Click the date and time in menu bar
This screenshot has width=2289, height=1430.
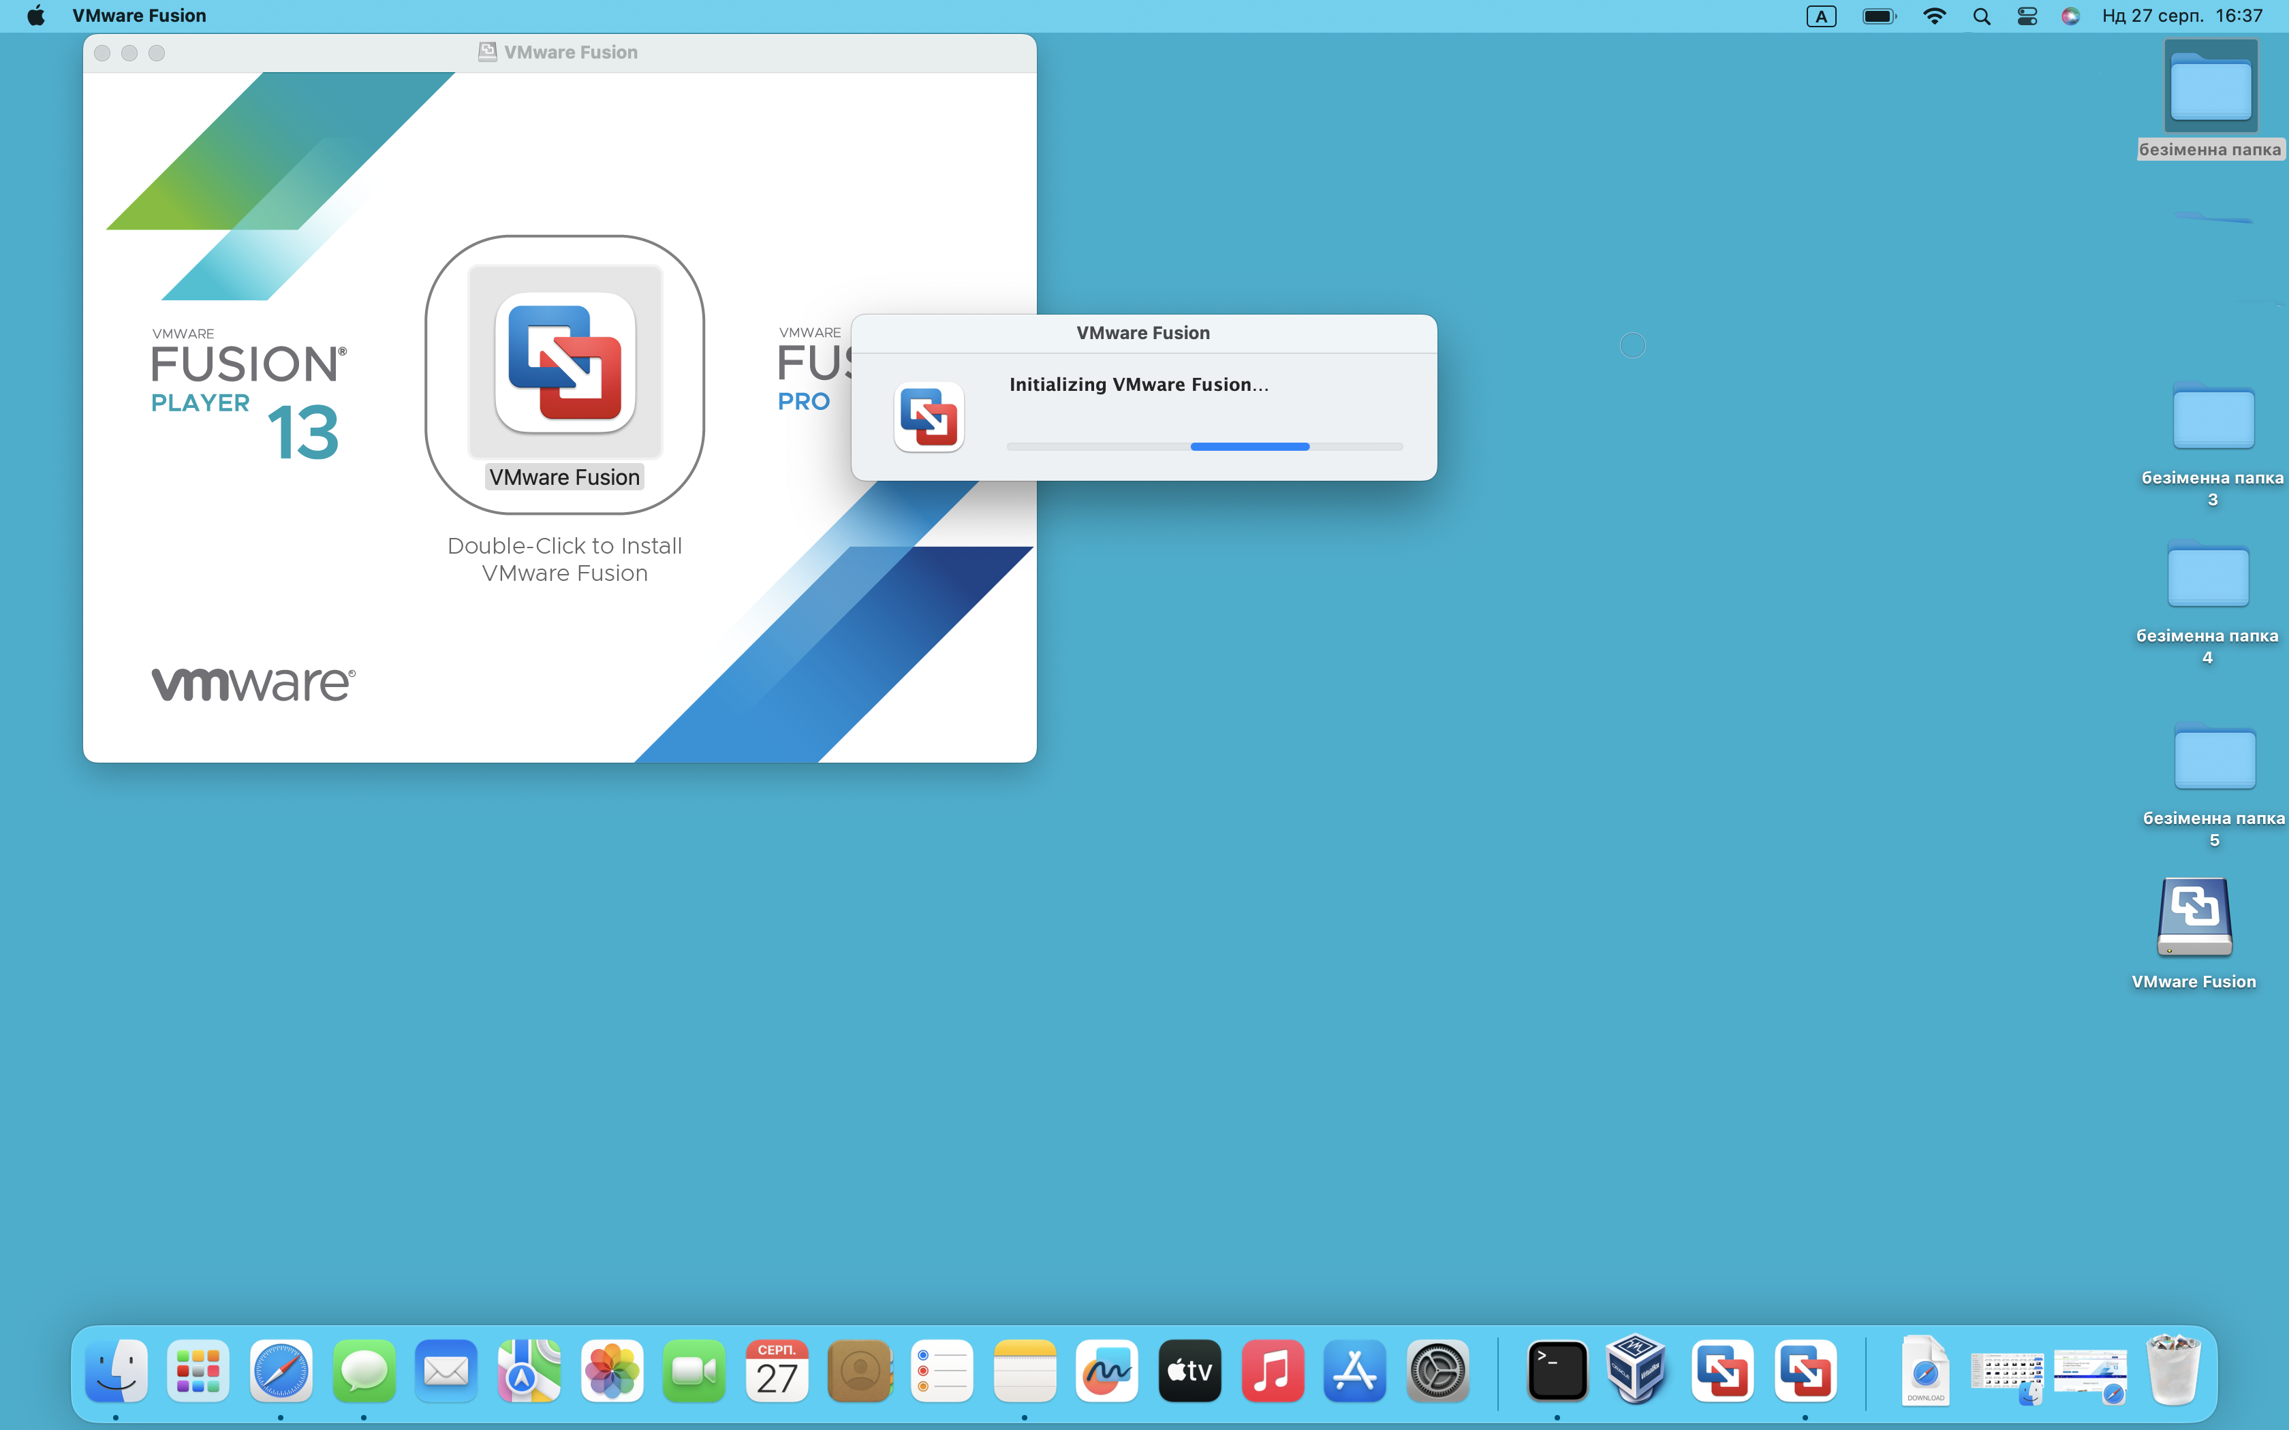pos(2181,15)
